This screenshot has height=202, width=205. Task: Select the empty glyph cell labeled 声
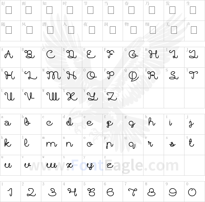click(195, 31)
